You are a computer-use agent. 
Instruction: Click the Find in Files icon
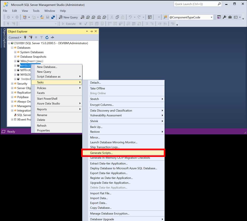click(x=165, y=17)
